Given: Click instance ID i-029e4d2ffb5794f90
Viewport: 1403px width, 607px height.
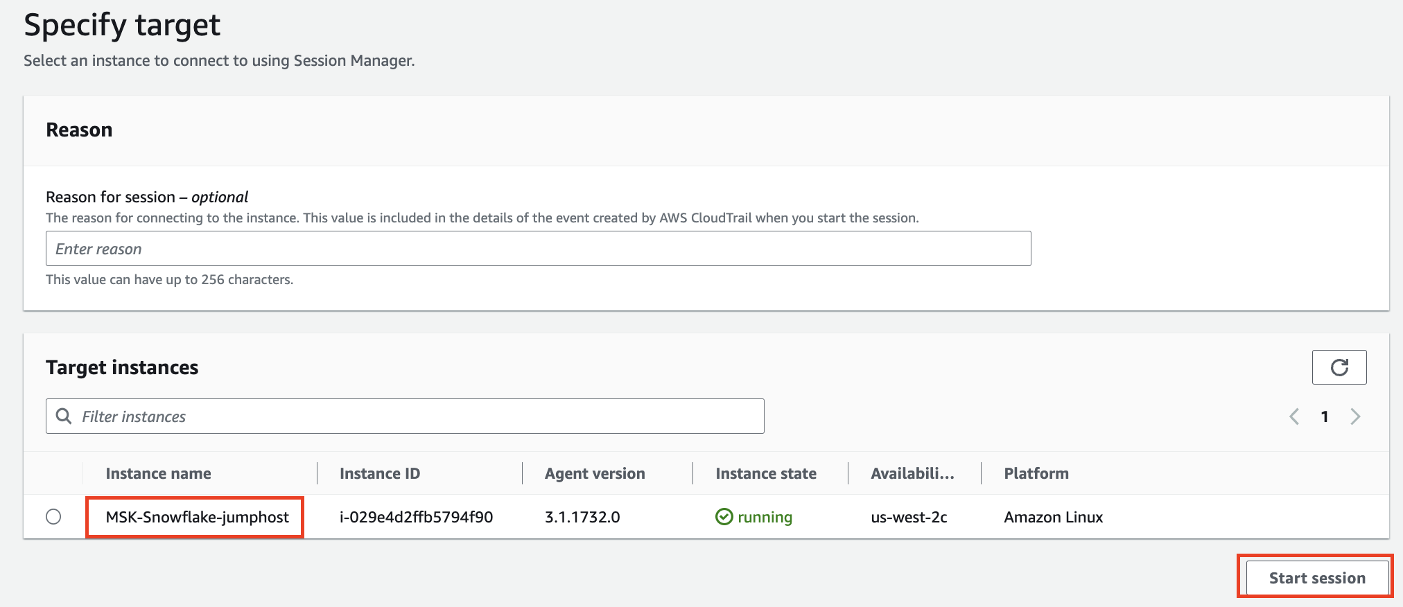Looking at the screenshot, I should [416, 517].
